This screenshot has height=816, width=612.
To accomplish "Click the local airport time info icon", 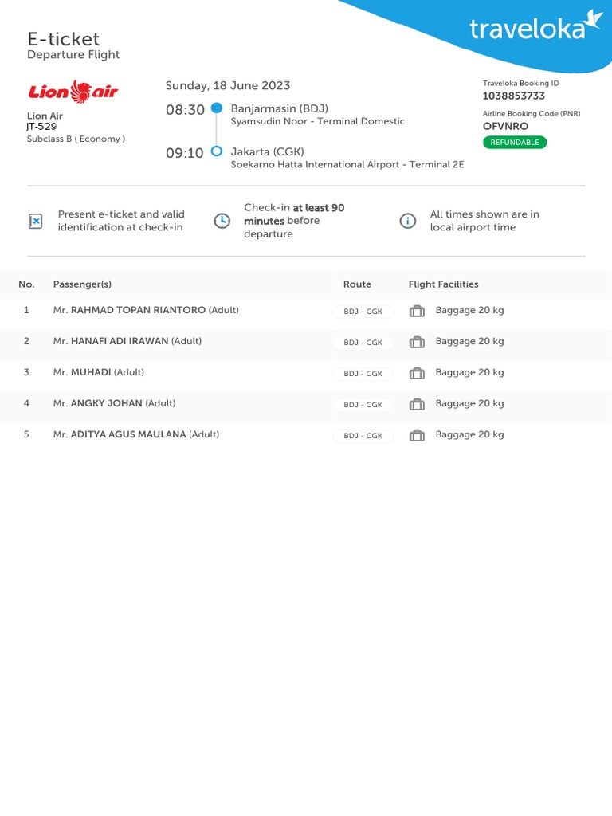I will (x=407, y=221).
